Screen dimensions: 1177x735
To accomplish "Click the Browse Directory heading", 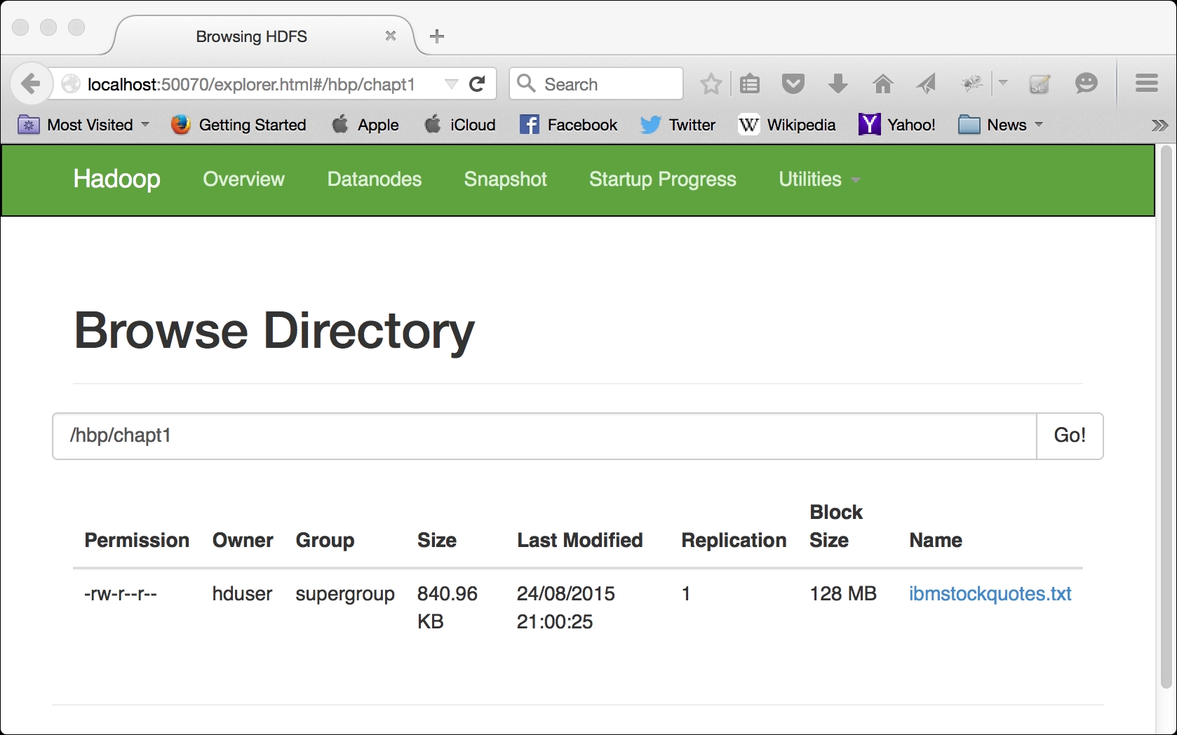I will [x=274, y=331].
